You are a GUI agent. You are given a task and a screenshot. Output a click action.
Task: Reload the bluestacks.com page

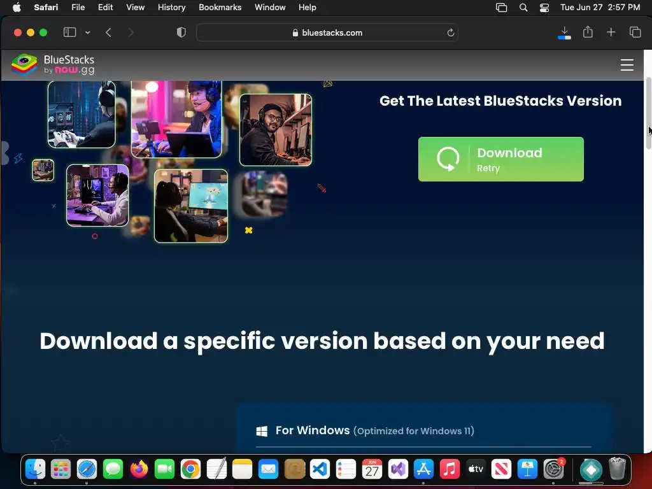(x=450, y=32)
